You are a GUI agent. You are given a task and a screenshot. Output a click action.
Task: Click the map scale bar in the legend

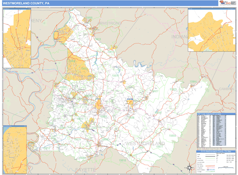click(226, 167)
